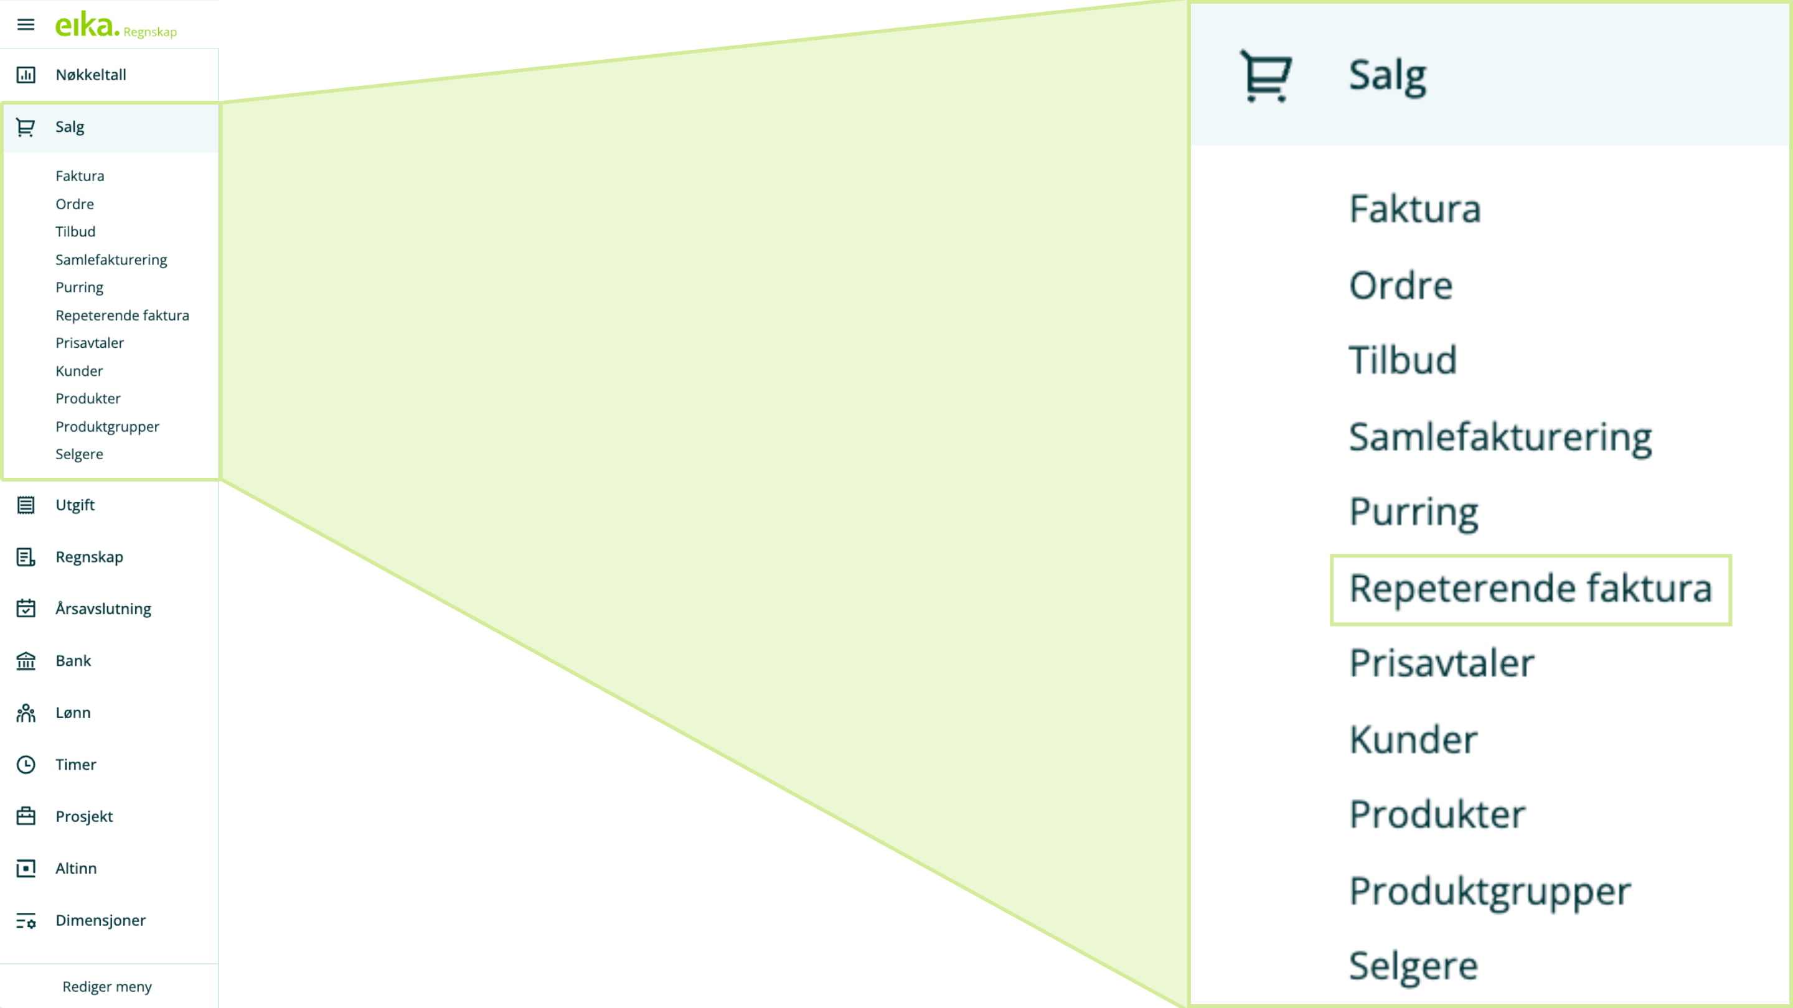Open Samlefakturering in the sidebar submenu
The image size is (1793, 1008).
[111, 260]
